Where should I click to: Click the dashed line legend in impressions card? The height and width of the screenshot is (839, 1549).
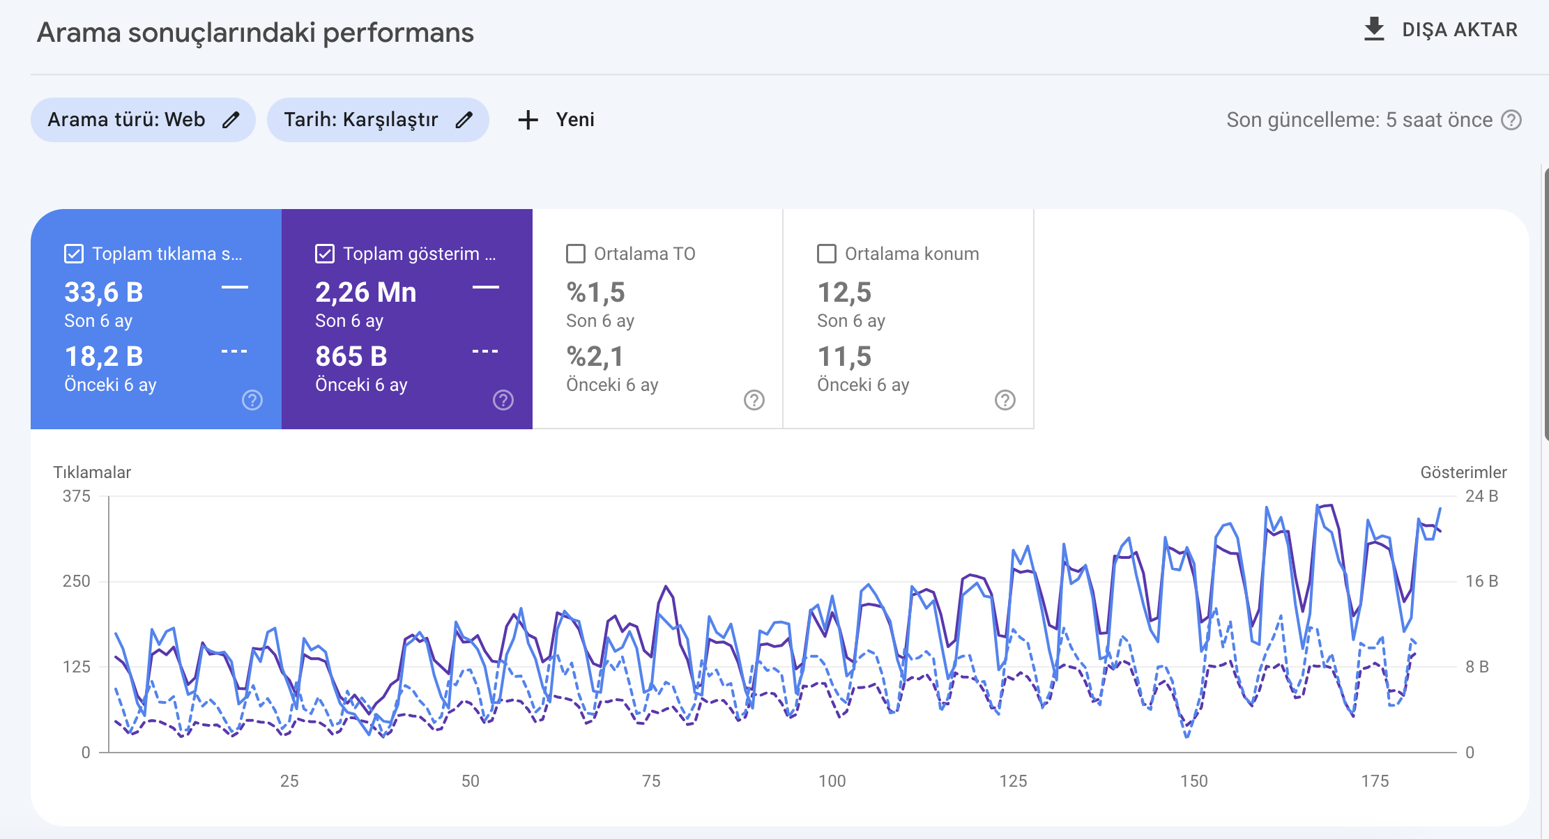tap(486, 351)
